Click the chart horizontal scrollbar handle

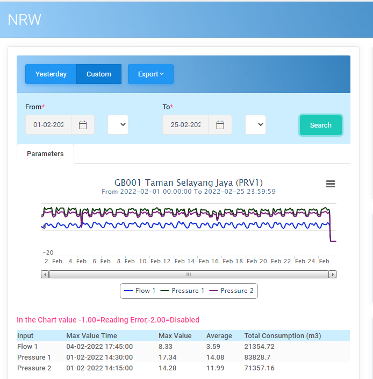click(x=189, y=274)
